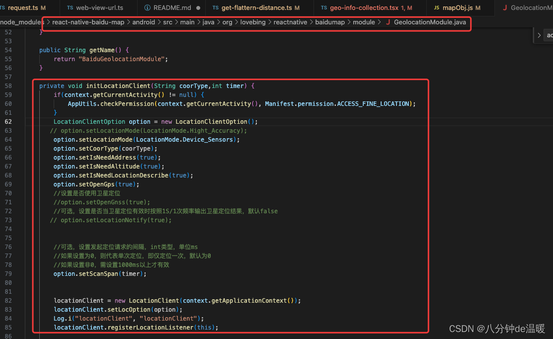Click the "BaiduGeolocationModule" string literal
Viewport: 553px width, 339px height.
(x=122, y=59)
